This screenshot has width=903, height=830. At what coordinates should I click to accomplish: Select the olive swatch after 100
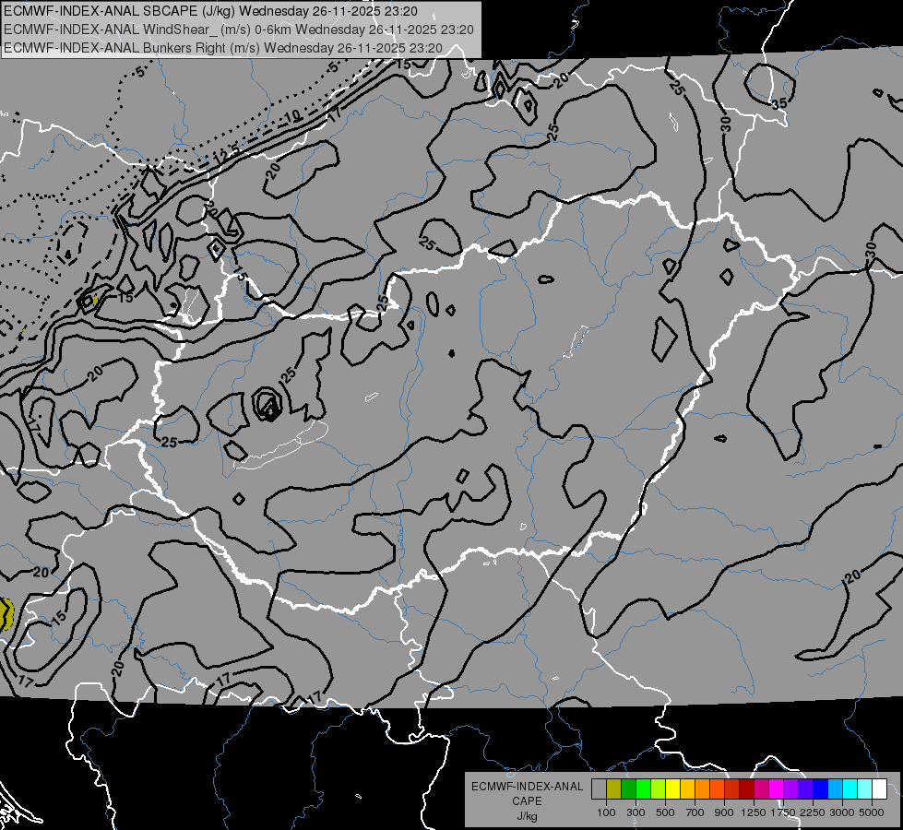click(x=614, y=788)
